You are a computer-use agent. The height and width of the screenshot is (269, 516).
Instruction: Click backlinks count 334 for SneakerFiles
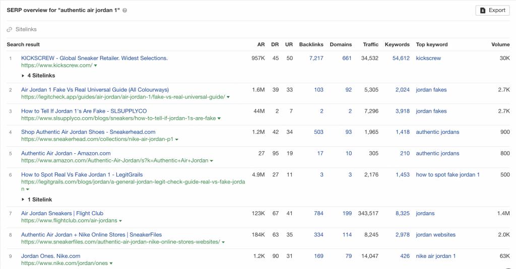(318, 235)
